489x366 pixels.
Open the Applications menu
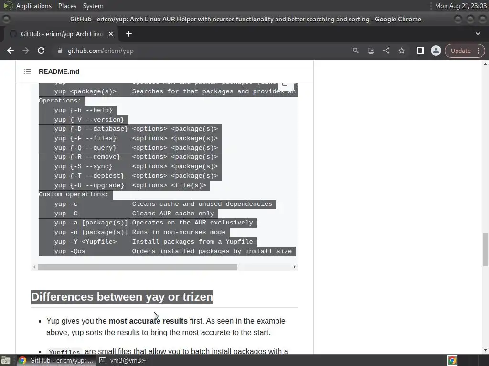tap(34, 6)
